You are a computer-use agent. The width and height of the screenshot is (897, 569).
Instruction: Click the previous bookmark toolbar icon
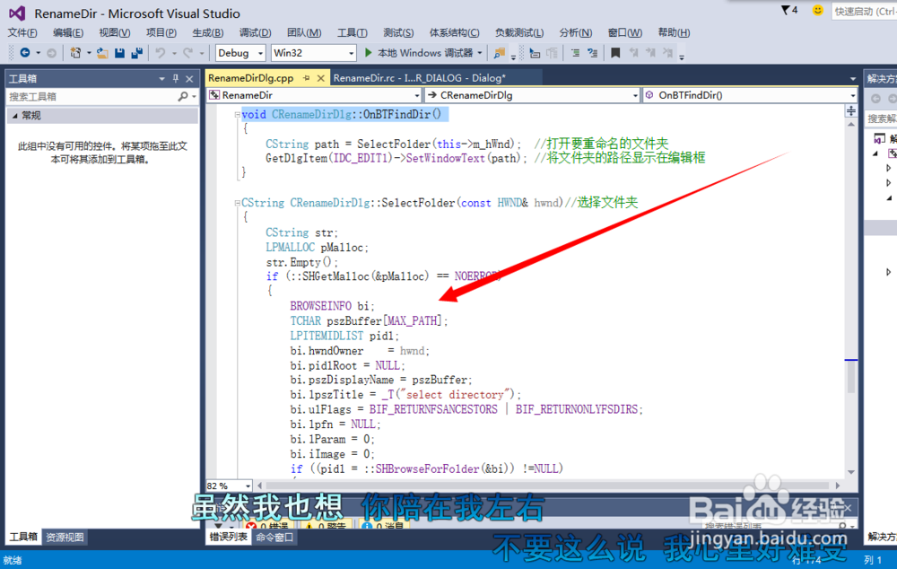pyautogui.click(x=633, y=53)
